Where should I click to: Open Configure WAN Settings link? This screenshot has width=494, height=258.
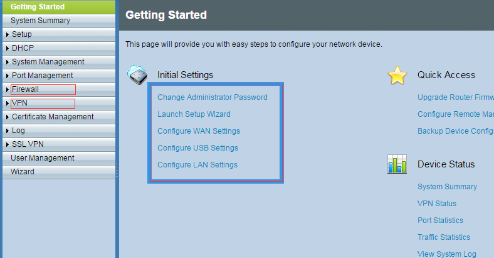click(199, 131)
